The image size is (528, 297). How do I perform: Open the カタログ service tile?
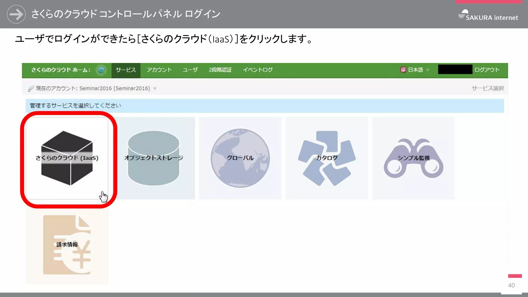click(327, 158)
